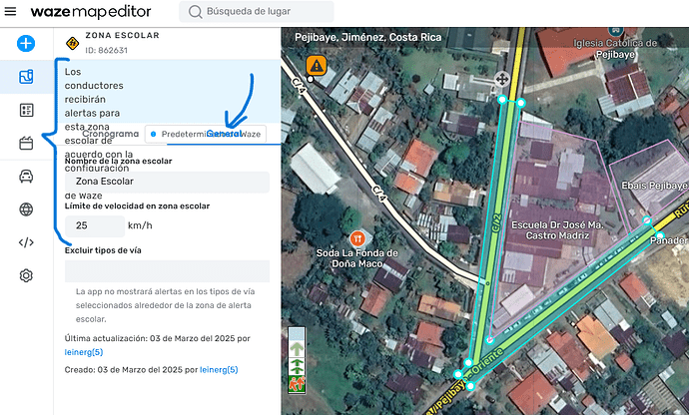
Task: Switch to the Cronograma tab
Action: point(110,134)
